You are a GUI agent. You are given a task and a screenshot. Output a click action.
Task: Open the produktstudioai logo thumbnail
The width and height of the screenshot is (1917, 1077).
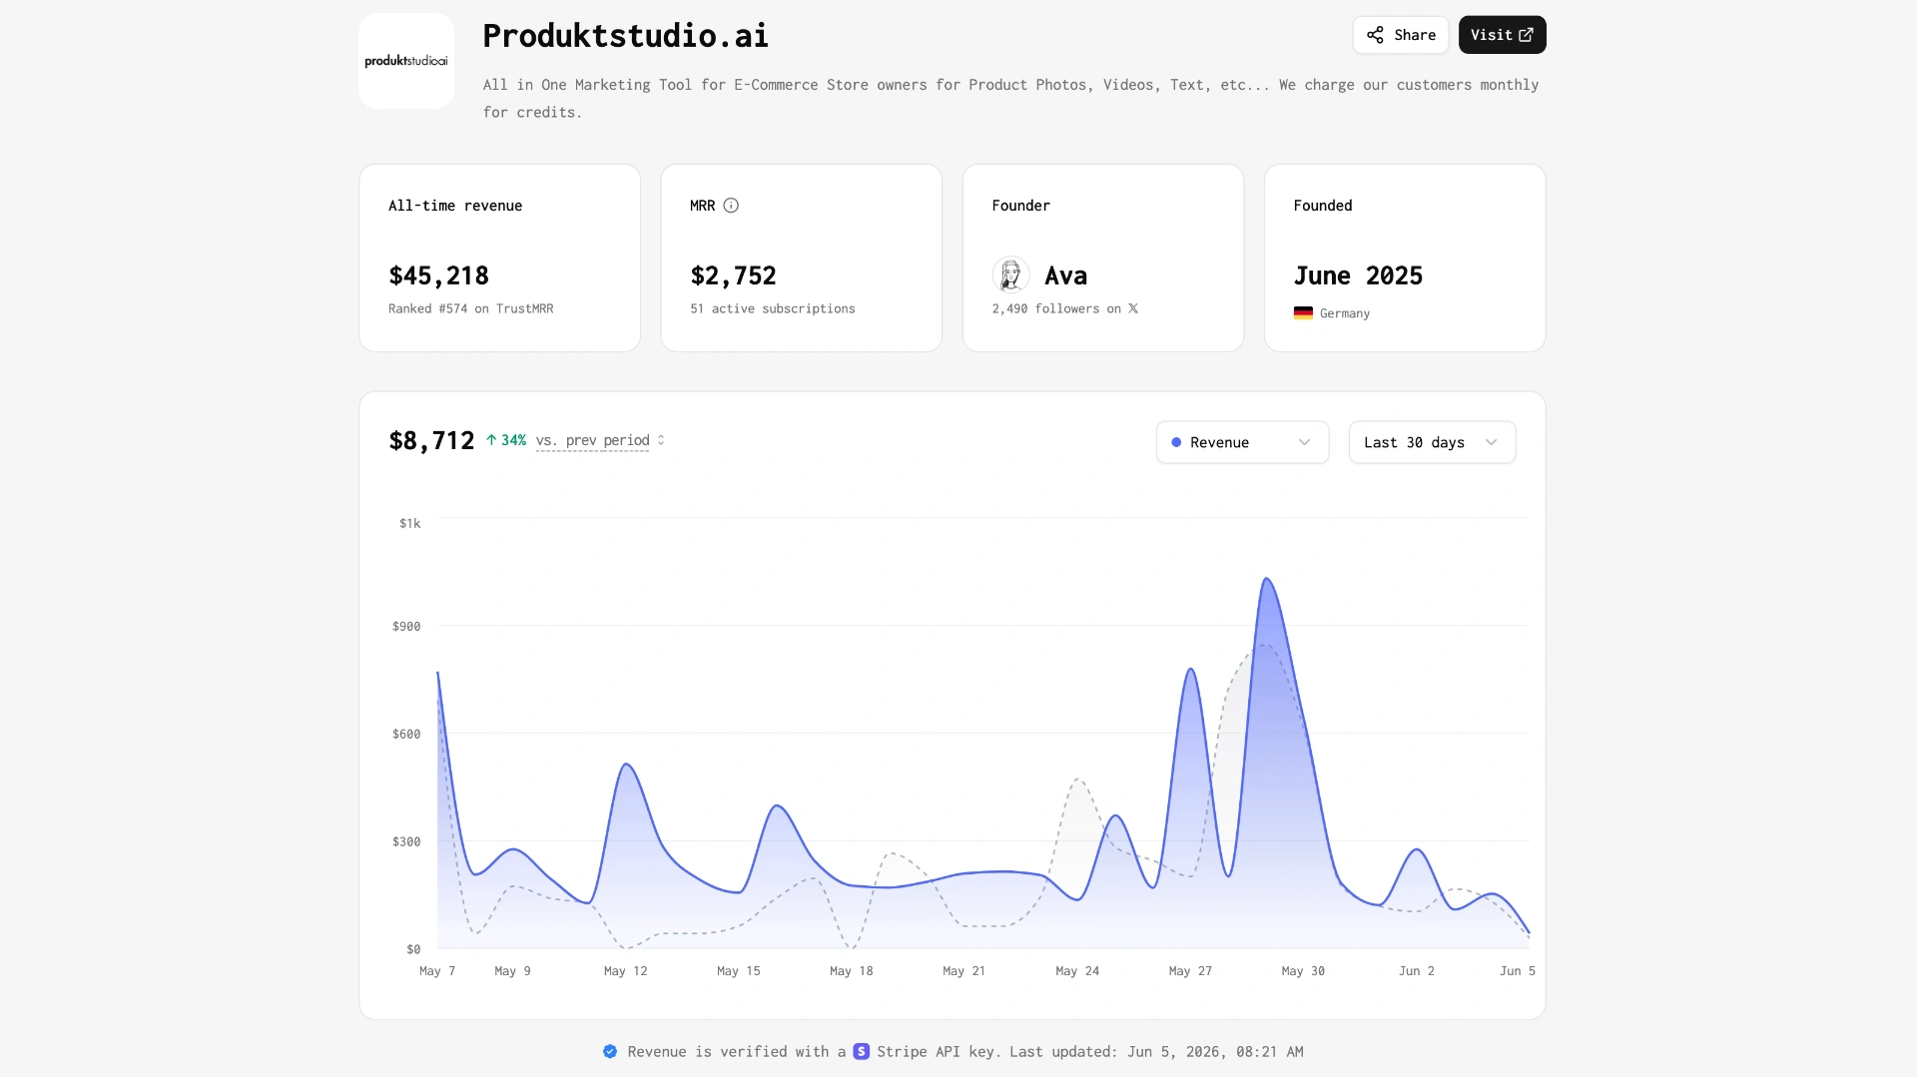click(406, 61)
